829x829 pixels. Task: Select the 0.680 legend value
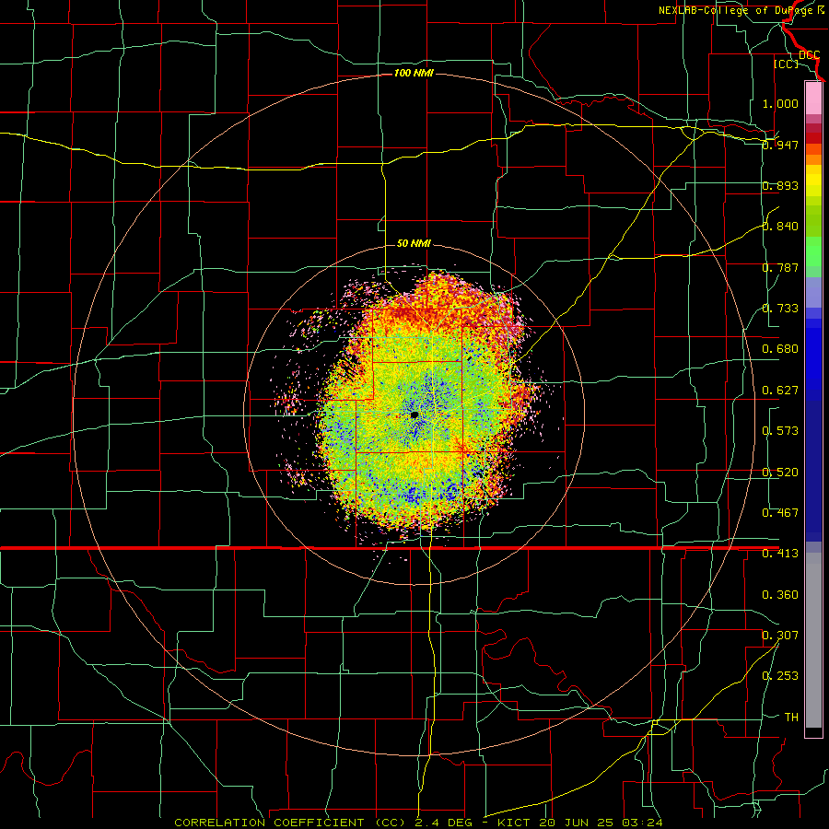pyautogui.click(x=780, y=349)
